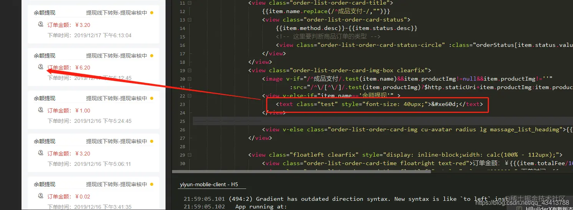Click order time 2019/12/17 下午6:13:04
Image resolution: width=573 pixels, height=210 pixels.
click(89, 35)
